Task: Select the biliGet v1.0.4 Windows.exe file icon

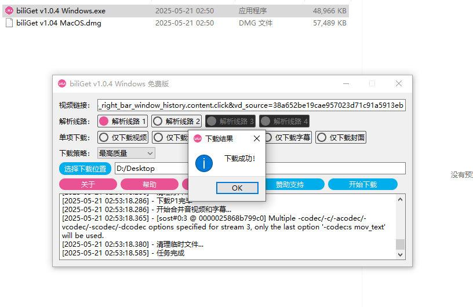Action: [9, 11]
